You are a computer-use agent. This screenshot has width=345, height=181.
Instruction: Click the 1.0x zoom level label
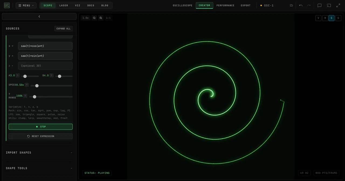[85, 18]
